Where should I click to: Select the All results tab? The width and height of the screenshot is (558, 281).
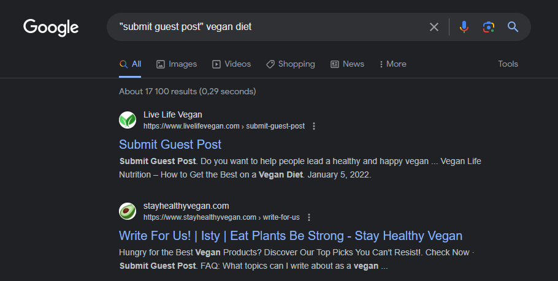click(130, 64)
